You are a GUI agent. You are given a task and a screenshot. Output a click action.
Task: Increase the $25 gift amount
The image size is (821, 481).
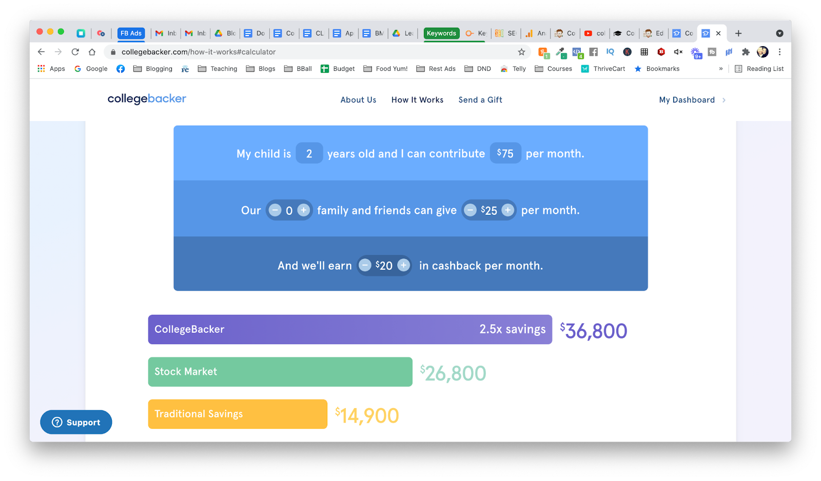[508, 210]
